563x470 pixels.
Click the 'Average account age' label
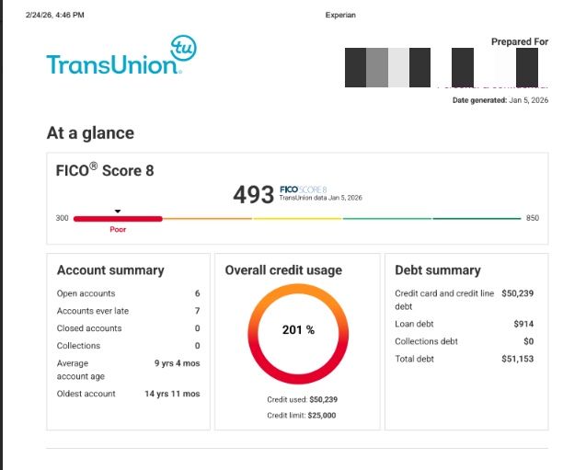point(81,370)
